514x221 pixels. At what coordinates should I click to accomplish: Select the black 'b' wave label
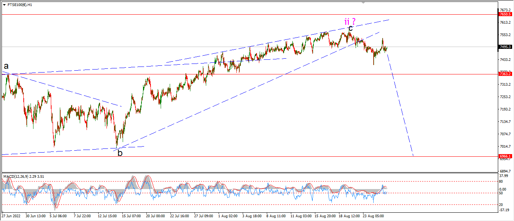(x=120, y=153)
